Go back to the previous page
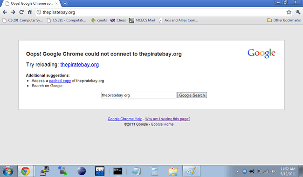Screen dimensions: 303x177 click(x=5, y=12)
